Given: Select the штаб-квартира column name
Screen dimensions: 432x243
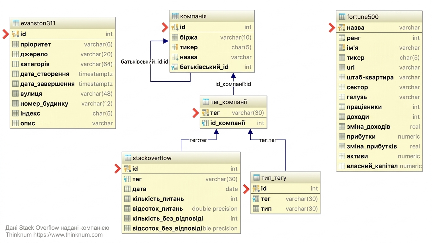Looking at the screenshot, I should coord(370,77).
